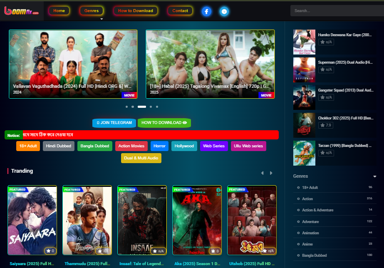Open the Animation genre in sidebar
This screenshot has height=268, width=384.
click(x=310, y=233)
